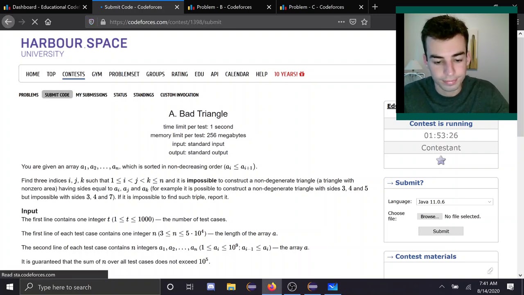Switch to the Problem - C tab

pos(321,7)
